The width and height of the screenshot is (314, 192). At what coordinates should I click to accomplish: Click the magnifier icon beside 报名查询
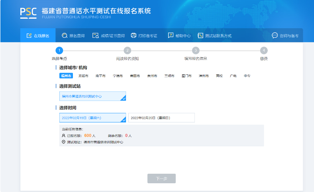[x=64, y=36]
